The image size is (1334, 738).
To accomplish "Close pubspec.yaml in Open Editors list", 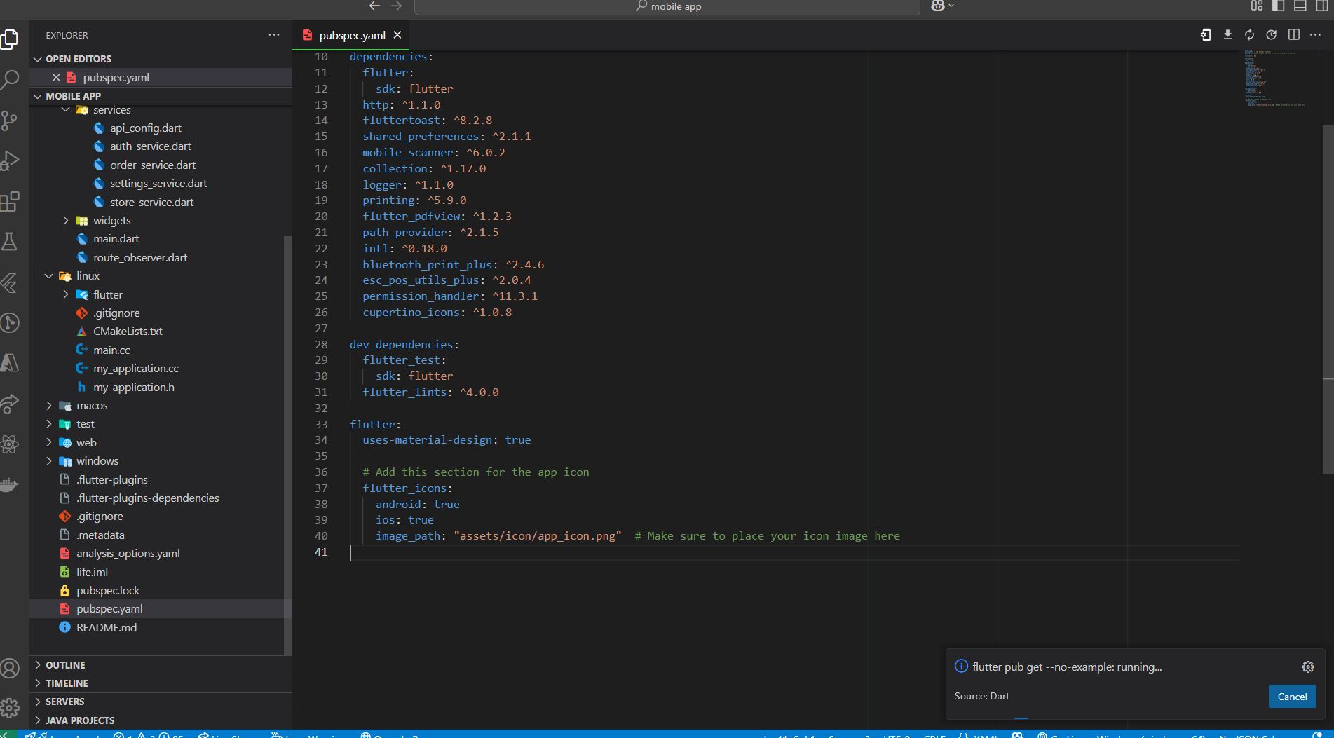I will (x=56, y=77).
